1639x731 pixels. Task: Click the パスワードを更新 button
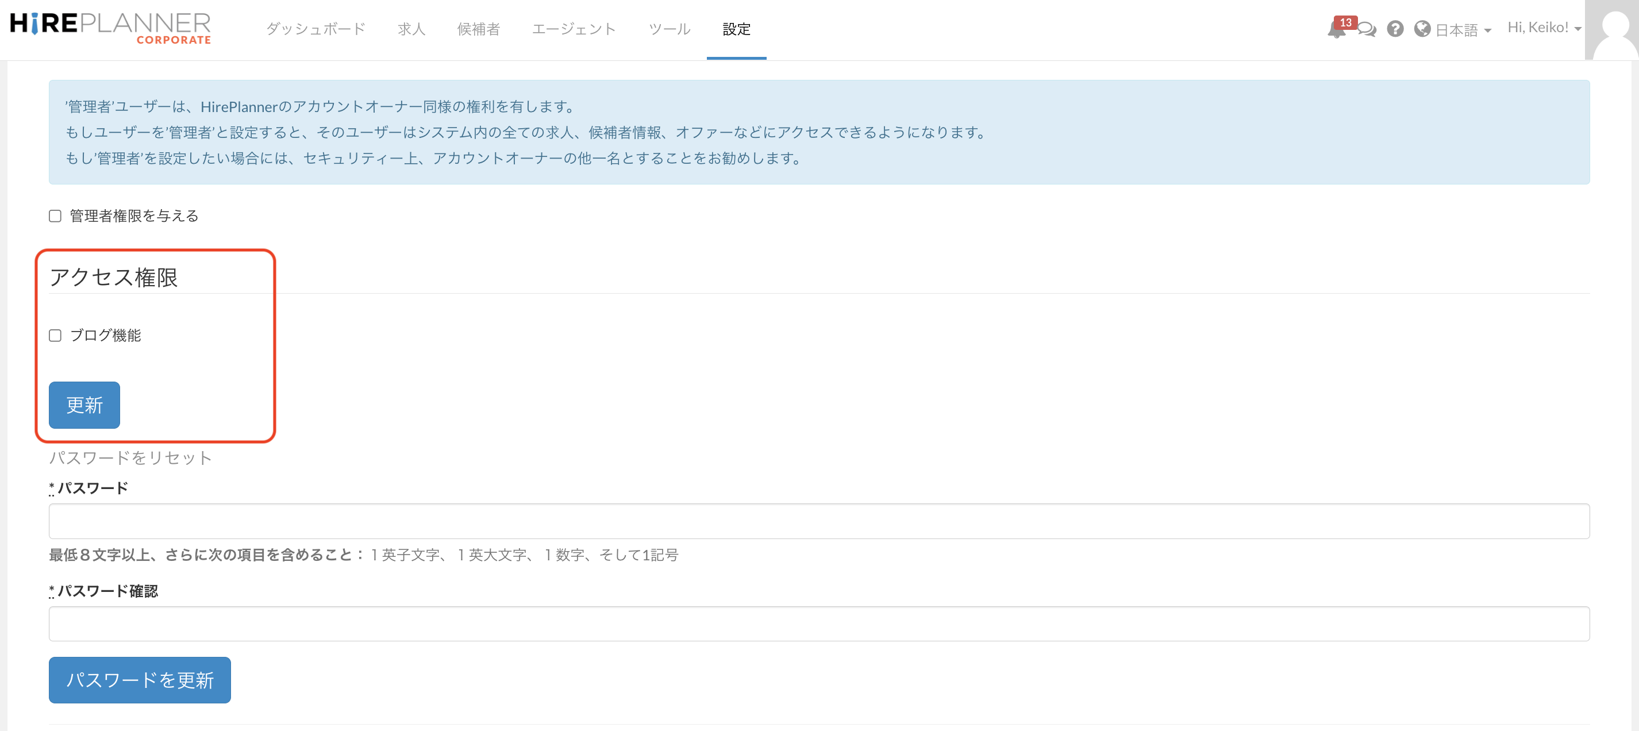[x=139, y=679]
